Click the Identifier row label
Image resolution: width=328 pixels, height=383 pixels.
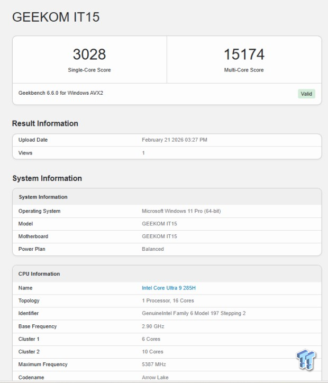tap(29, 313)
